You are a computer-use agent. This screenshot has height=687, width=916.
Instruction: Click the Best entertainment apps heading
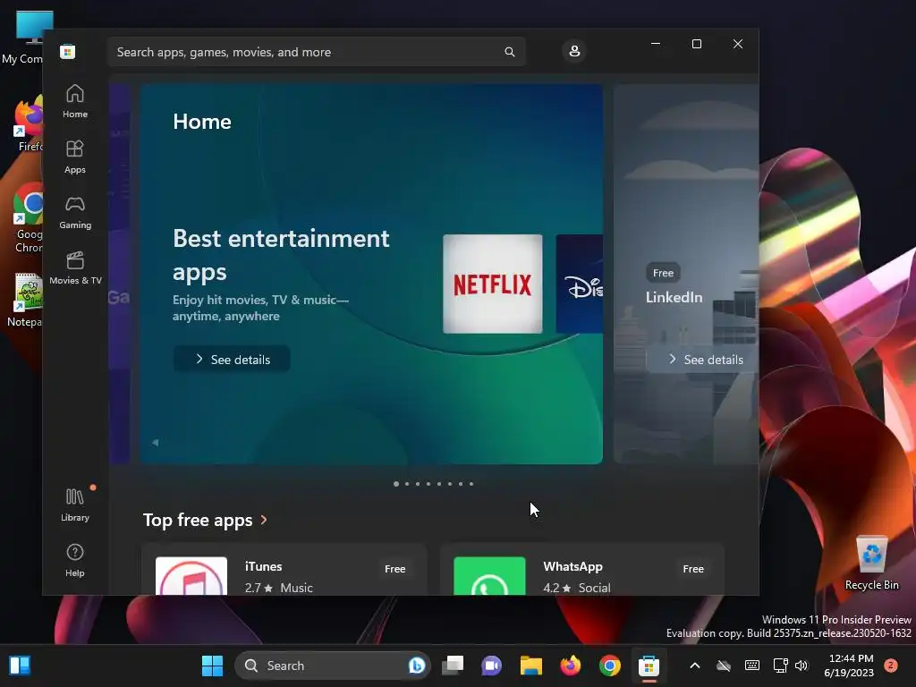pos(281,255)
